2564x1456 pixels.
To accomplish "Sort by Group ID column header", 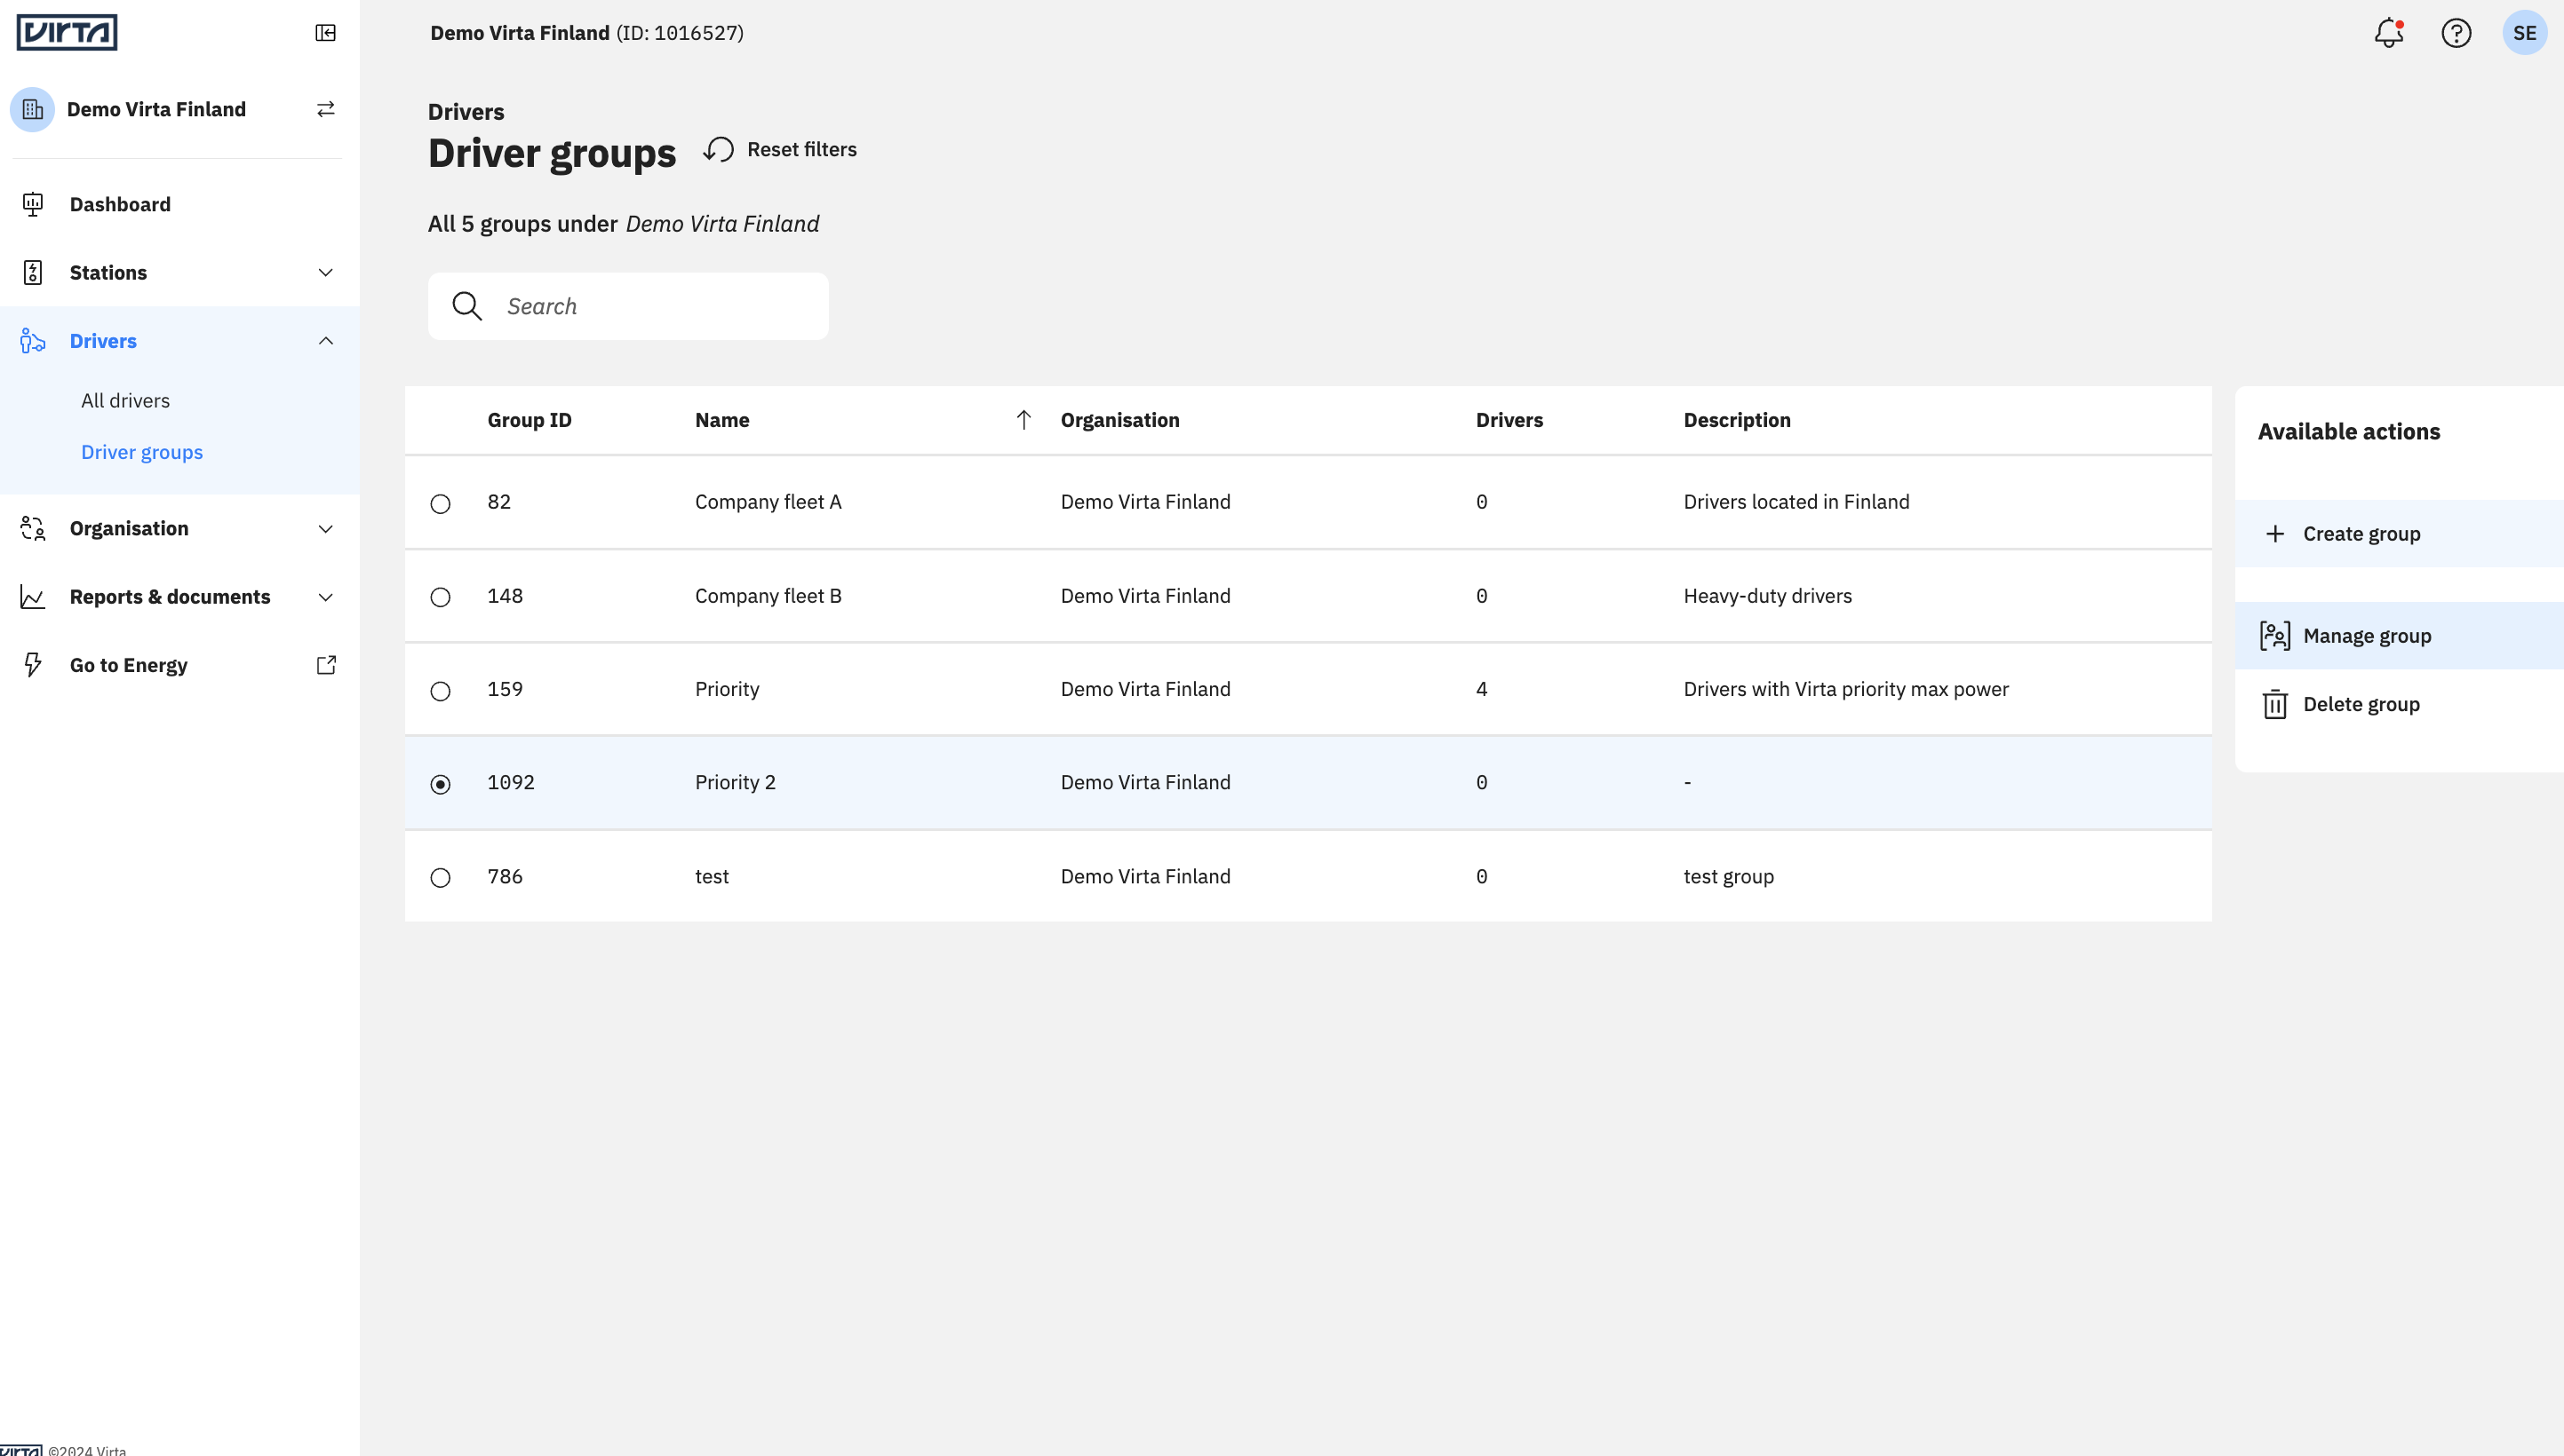I will point(530,420).
